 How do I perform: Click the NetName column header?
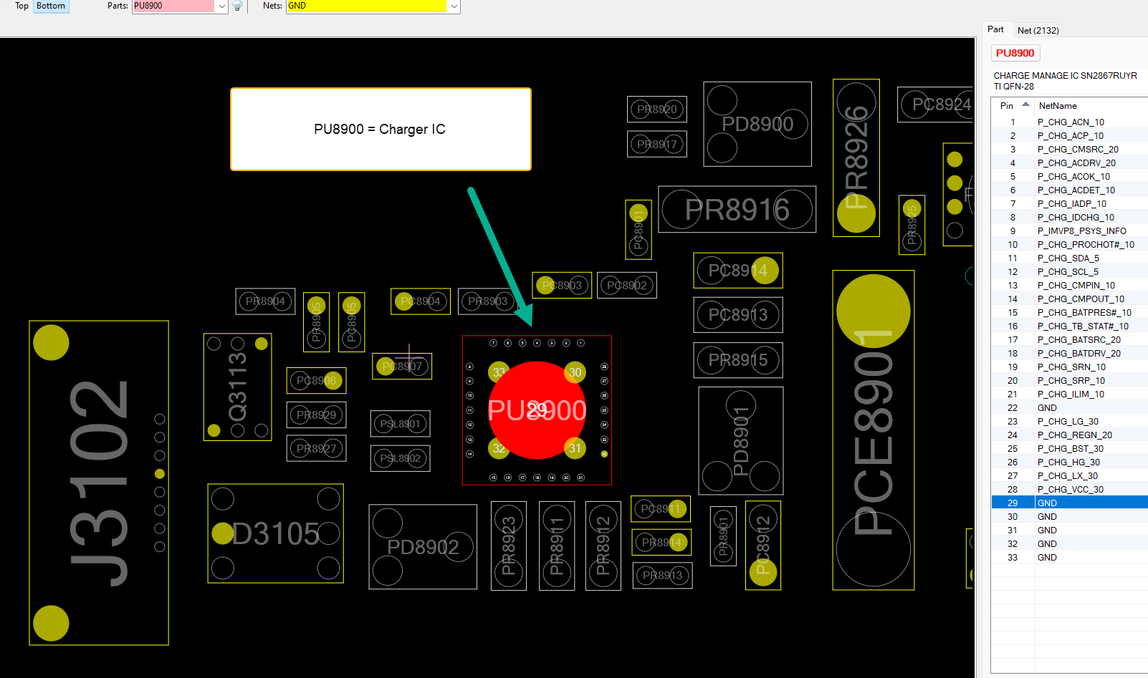1058,105
